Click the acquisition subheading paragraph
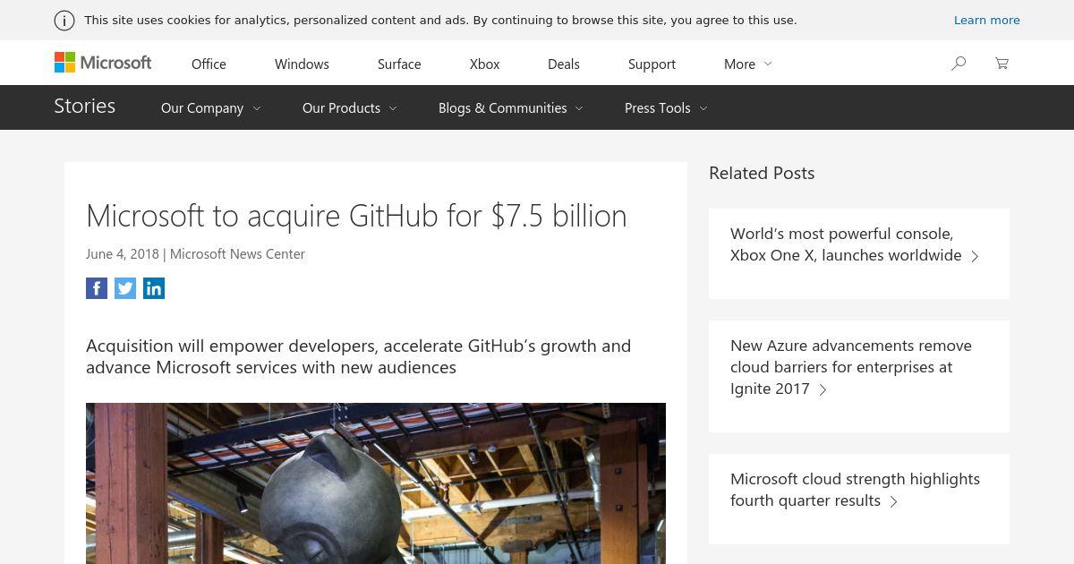 click(x=358, y=356)
